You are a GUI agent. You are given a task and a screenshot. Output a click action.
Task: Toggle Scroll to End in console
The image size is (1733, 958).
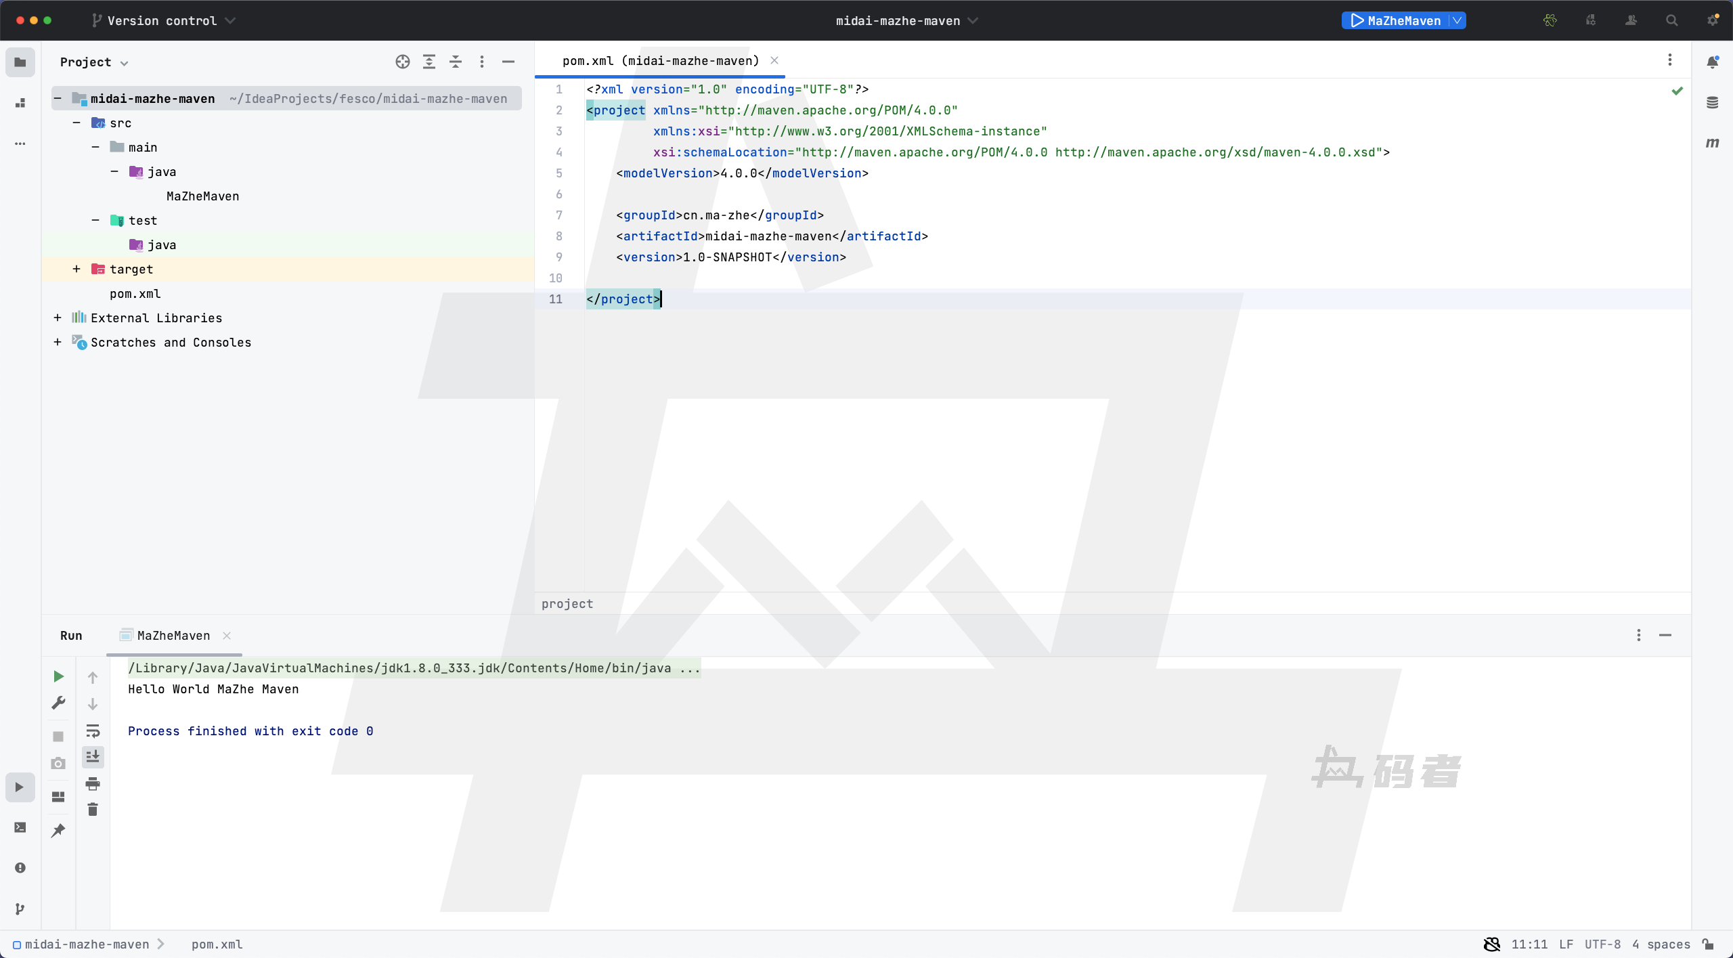tap(93, 757)
